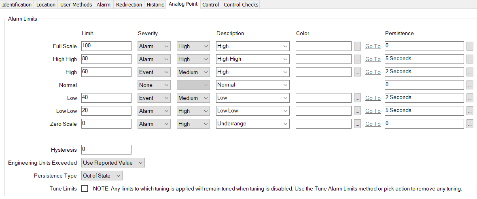The height and width of the screenshot is (199, 477).
Task: Open the Low Low priority High dropdown
Action: tap(193, 111)
